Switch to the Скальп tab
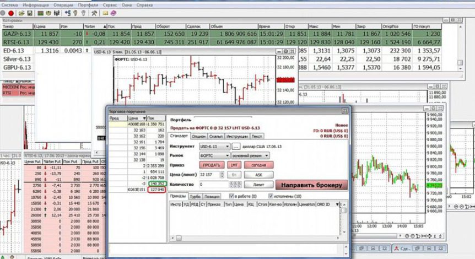 pos(216,136)
